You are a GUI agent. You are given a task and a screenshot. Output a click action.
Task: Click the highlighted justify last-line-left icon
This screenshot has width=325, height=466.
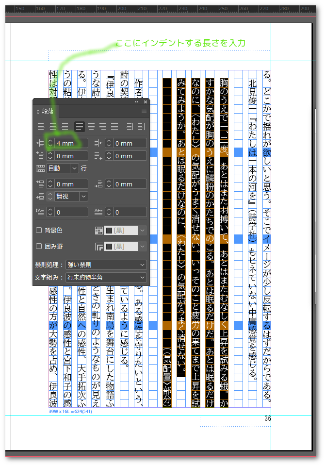[80, 126]
